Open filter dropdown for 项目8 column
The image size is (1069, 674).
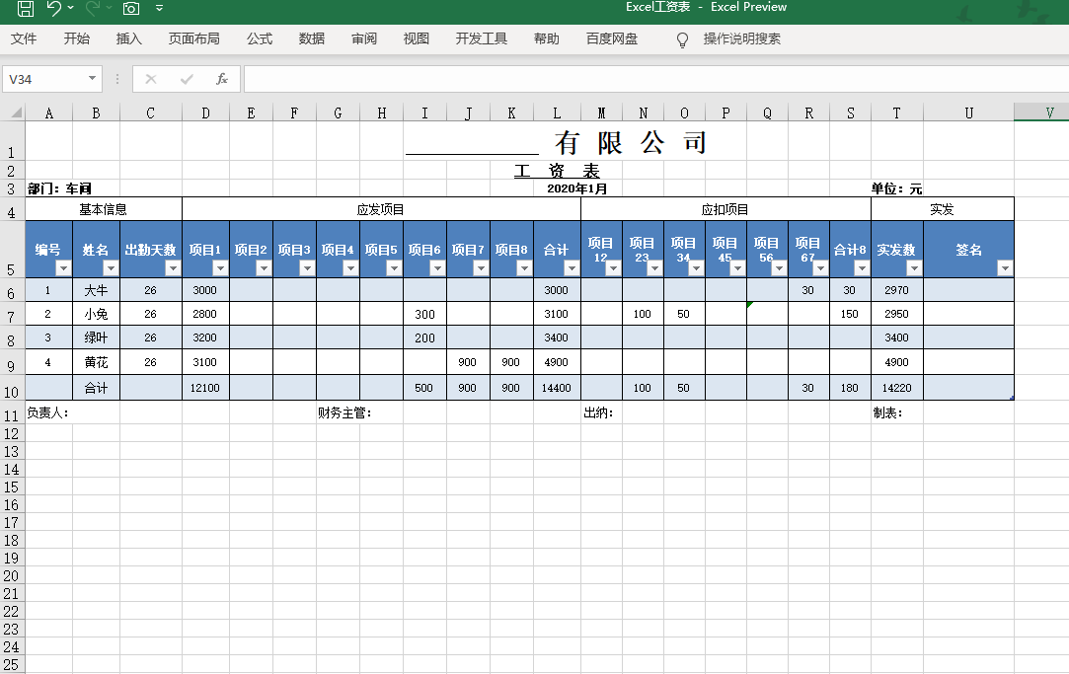coord(524,268)
